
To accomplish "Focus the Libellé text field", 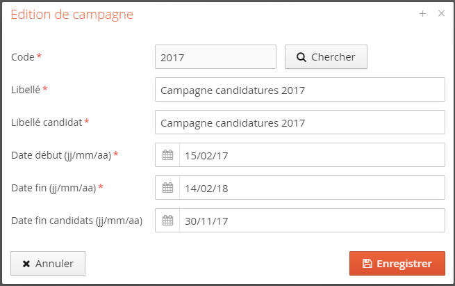I will 299,90.
